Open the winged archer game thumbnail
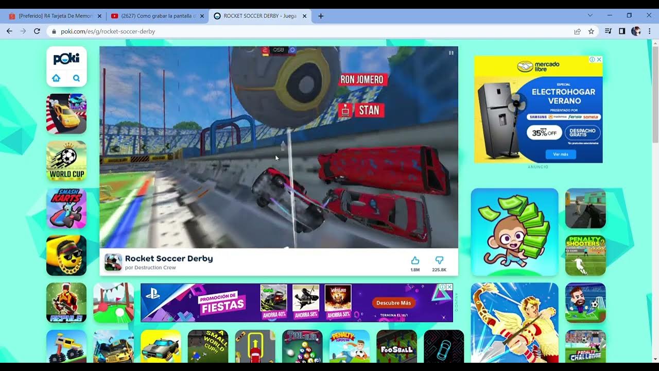Image resolution: width=659 pixels, height=371 pixels. (x=514, y=323)
